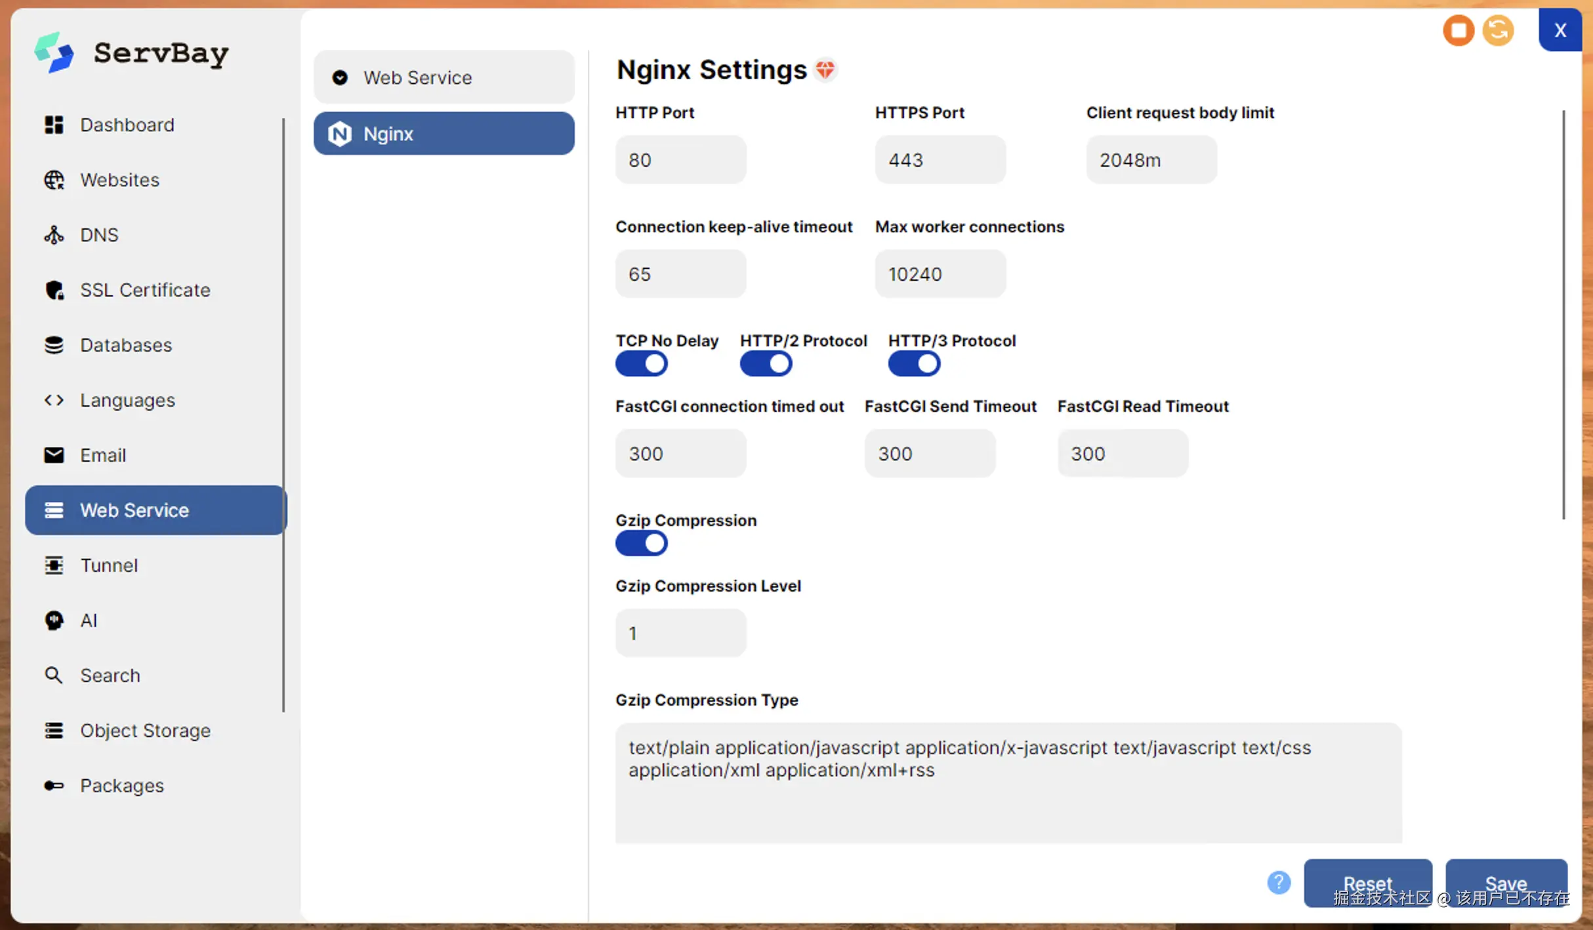Click the diamond premium icon beside Nginx Settings

click(x=825, y=70)
